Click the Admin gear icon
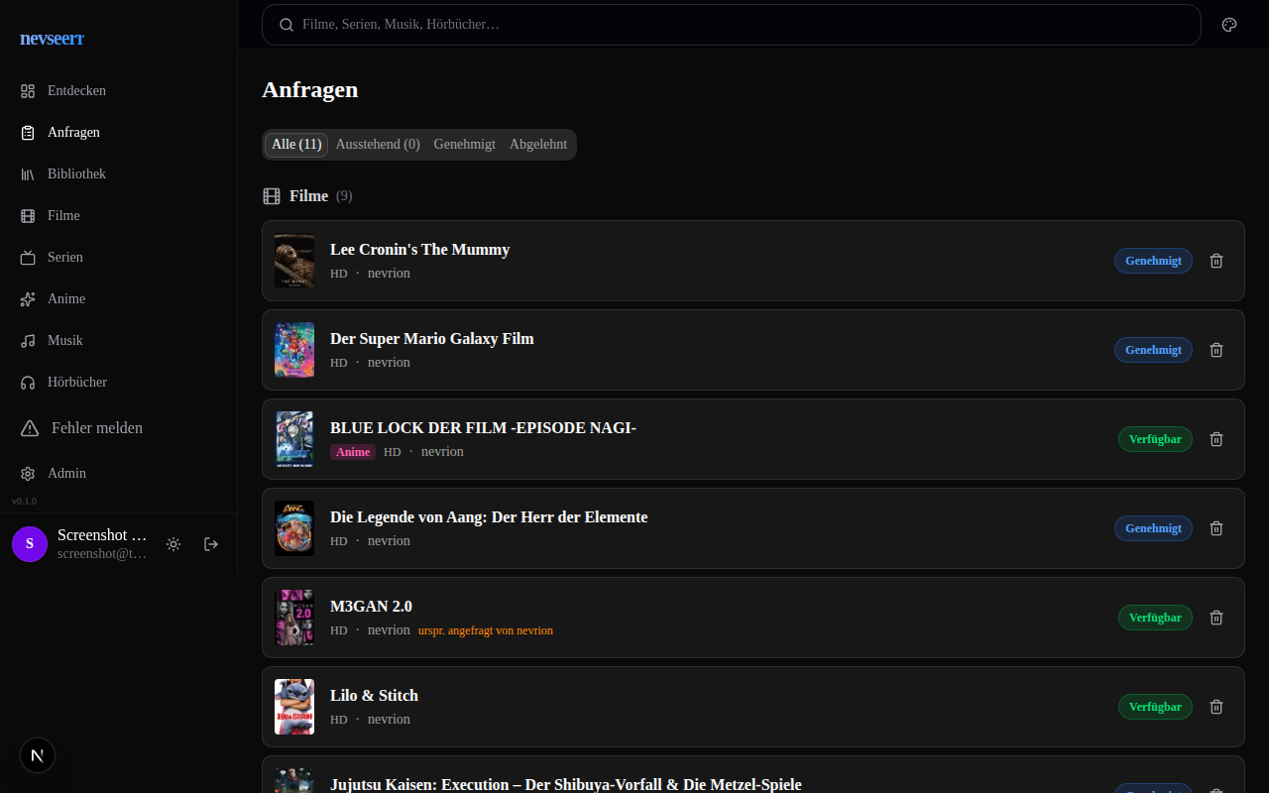This screenshot has height=793, width=1269. click(x=28, y=474)
